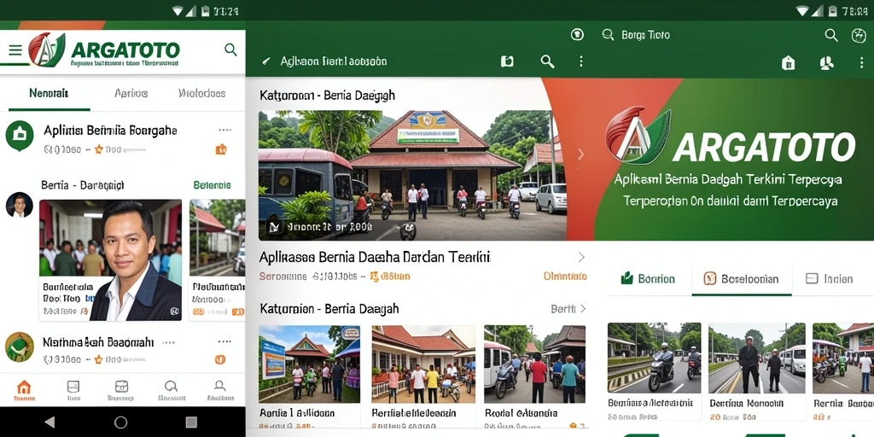Image resolution: width=874 pixels, height=437 pixels.
Task: Open the middle Katgornien thumbnail of people at the building
Action: [423, 364]
